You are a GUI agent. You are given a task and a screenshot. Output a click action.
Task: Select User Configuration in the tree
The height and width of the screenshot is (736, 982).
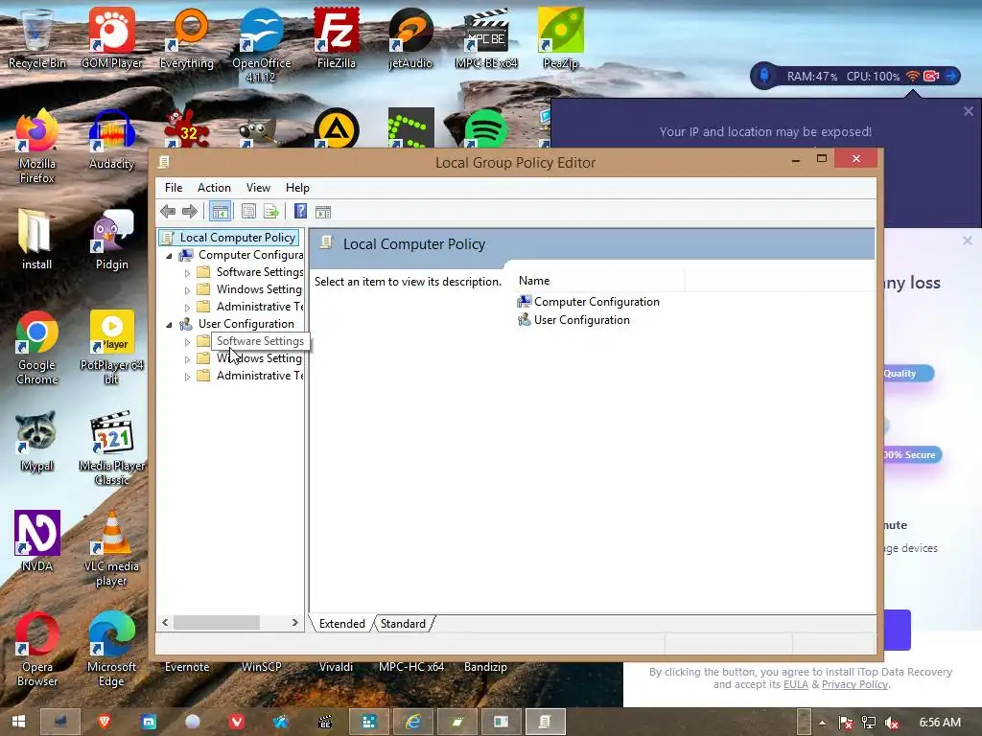(246, 324)
